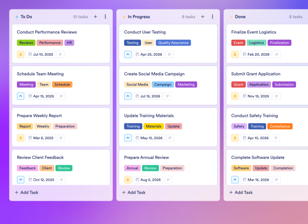Open the Create Social Media Campaign card

[x=154, y=74]
